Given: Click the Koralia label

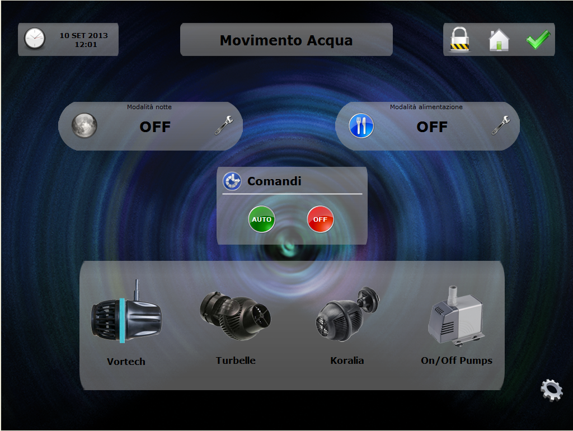Looking at the screenshot, I should pyautogui.click(x=347, y=360).
